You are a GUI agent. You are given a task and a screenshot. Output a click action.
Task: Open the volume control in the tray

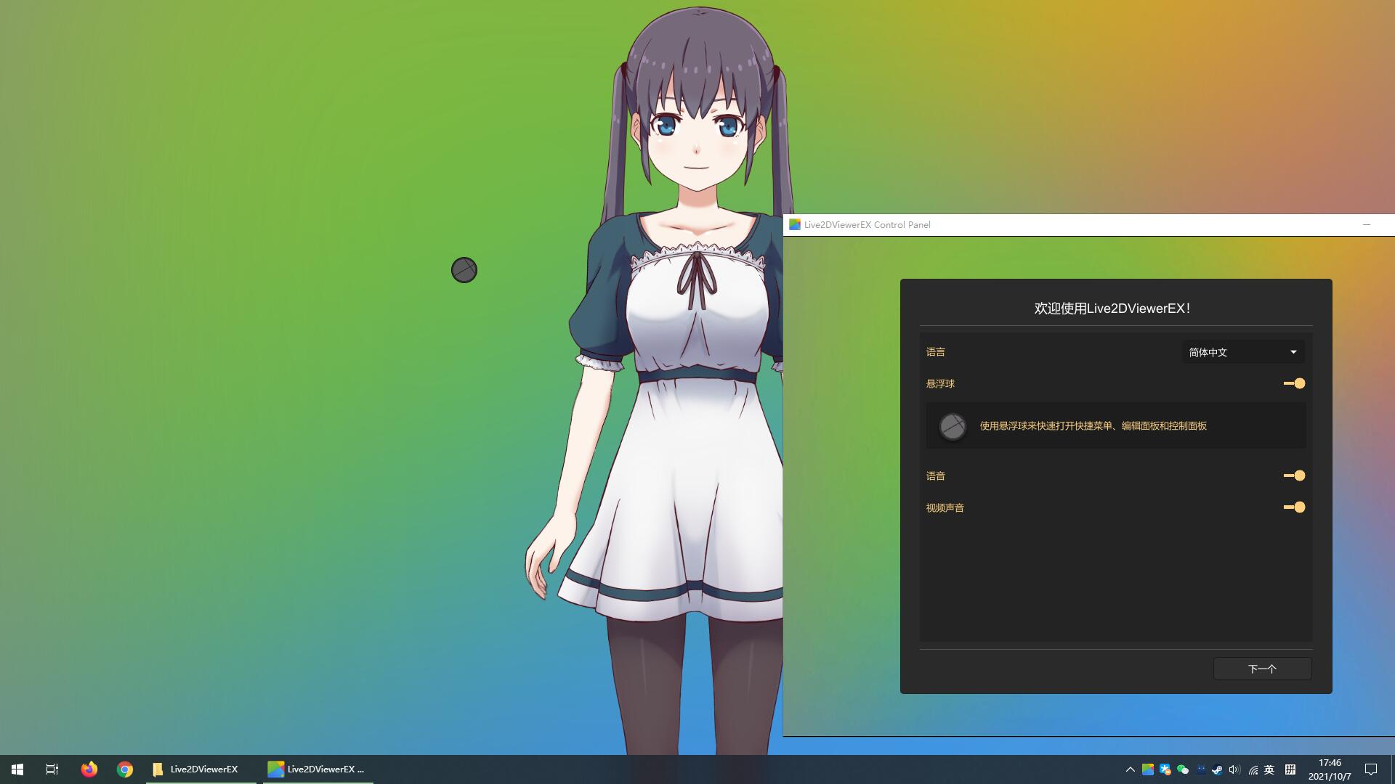pyautogui.click(x=1234, y=769)
